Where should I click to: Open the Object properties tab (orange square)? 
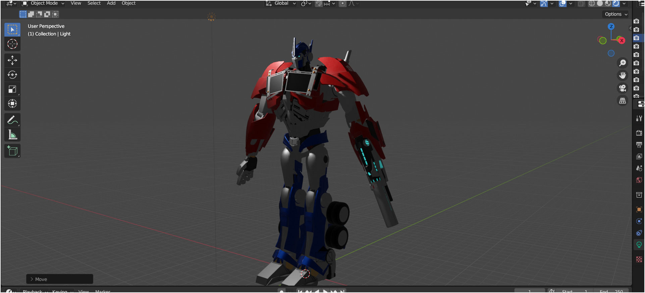(x=639, y=210)
